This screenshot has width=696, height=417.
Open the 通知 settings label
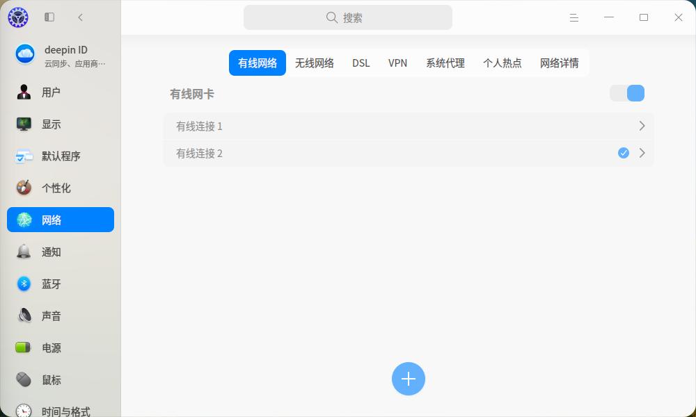click(x=51, y=252)
